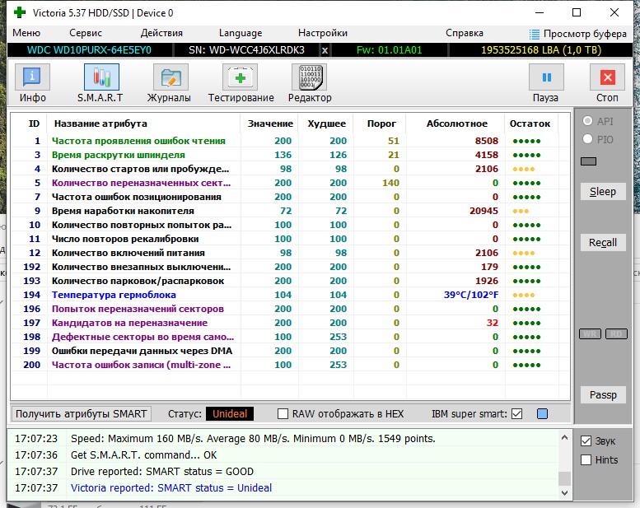Click the Passp button

603,394
